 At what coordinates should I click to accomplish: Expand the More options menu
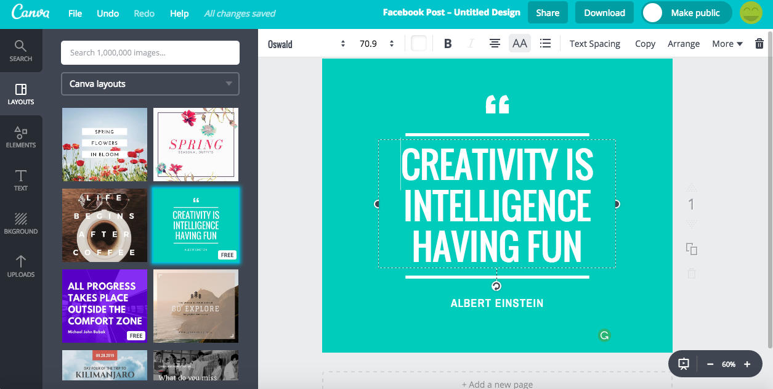pyautogui.click(x=727, y=44)
